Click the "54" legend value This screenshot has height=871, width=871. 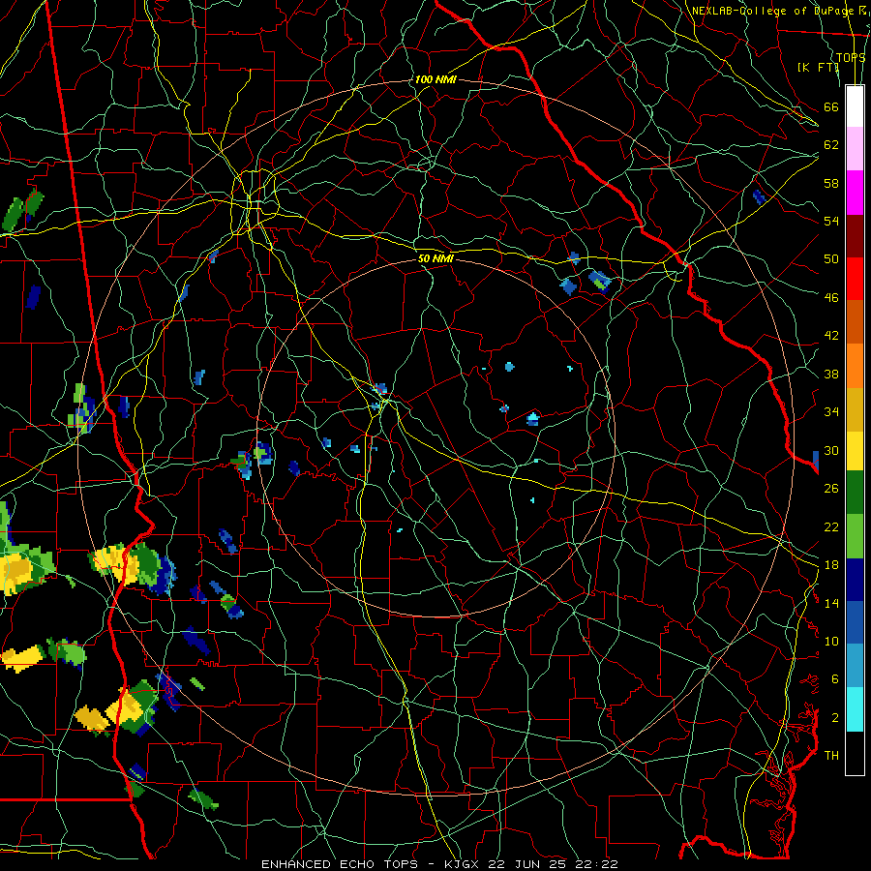click(x=831, y=221)
